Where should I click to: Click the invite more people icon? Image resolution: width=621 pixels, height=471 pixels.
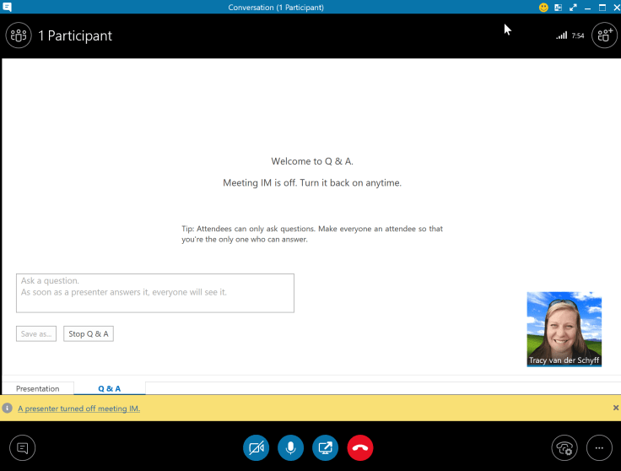click(603, 35)
